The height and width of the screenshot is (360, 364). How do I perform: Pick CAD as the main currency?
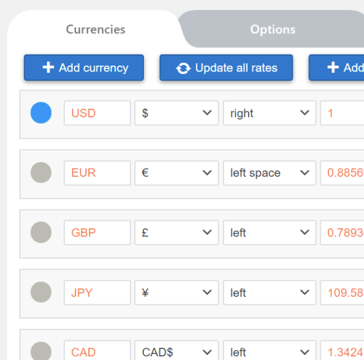point(41,351)
